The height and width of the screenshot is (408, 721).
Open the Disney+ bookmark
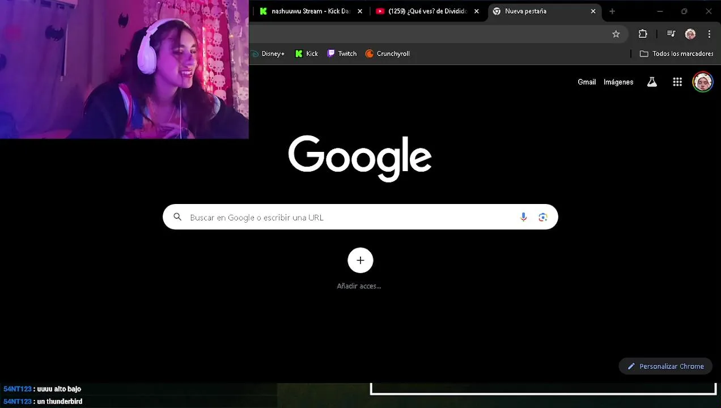[x=268, y=54]
